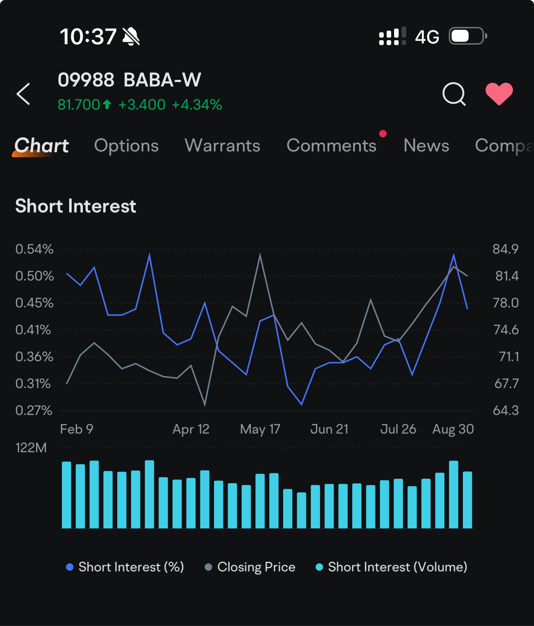Toggle the Short Interest (Volume) legend series

coord(391,567)
